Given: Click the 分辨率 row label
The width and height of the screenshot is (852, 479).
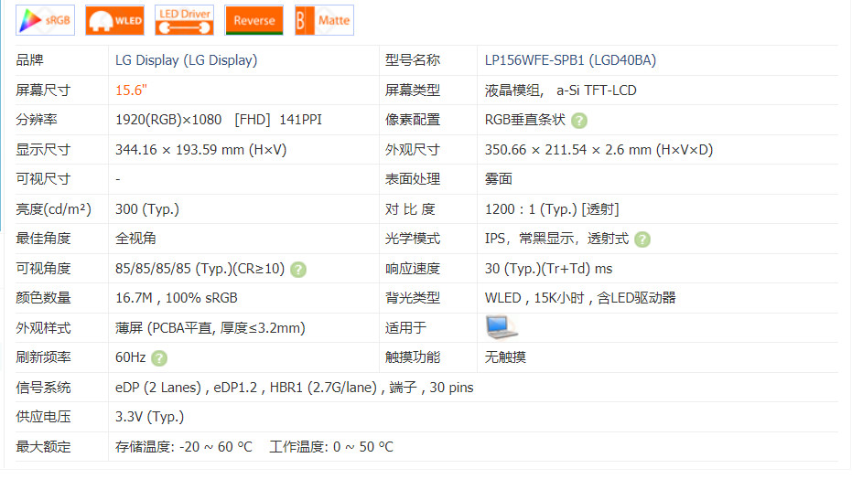Looking at the screenshot, I should (x=37, y=120).
